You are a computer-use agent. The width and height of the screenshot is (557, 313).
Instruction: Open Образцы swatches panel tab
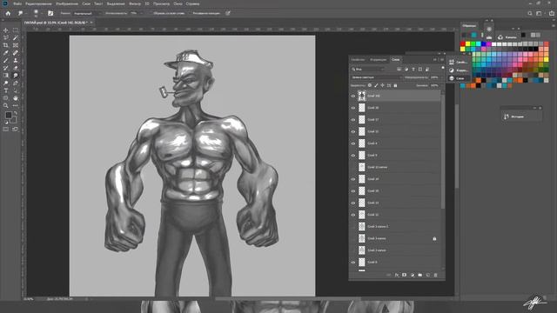point(469,25)
